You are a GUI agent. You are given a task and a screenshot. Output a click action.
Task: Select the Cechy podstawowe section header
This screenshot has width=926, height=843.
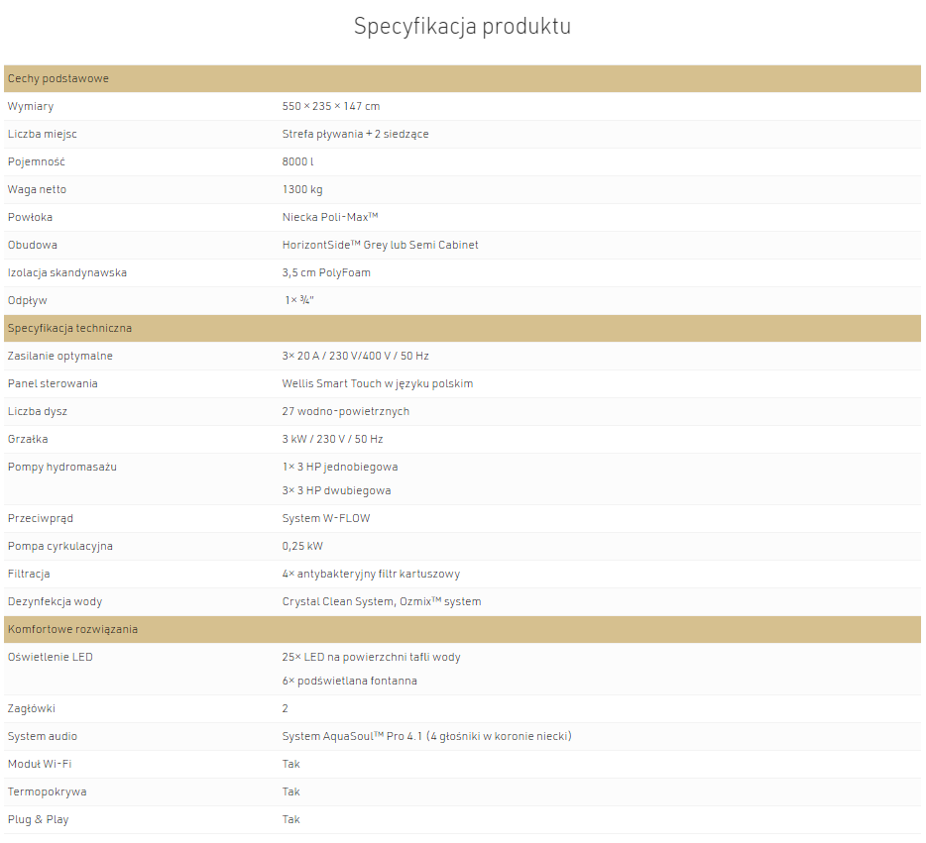(x=462, y=78)
